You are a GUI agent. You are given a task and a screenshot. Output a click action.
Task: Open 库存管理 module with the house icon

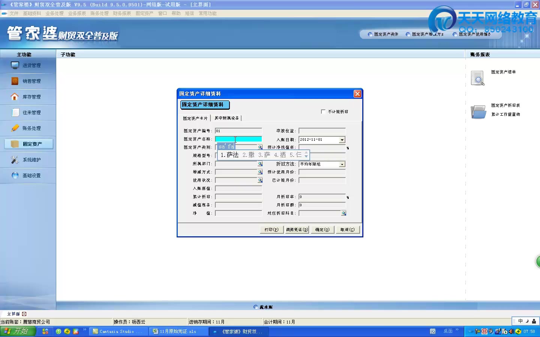(x=28, y=97)
